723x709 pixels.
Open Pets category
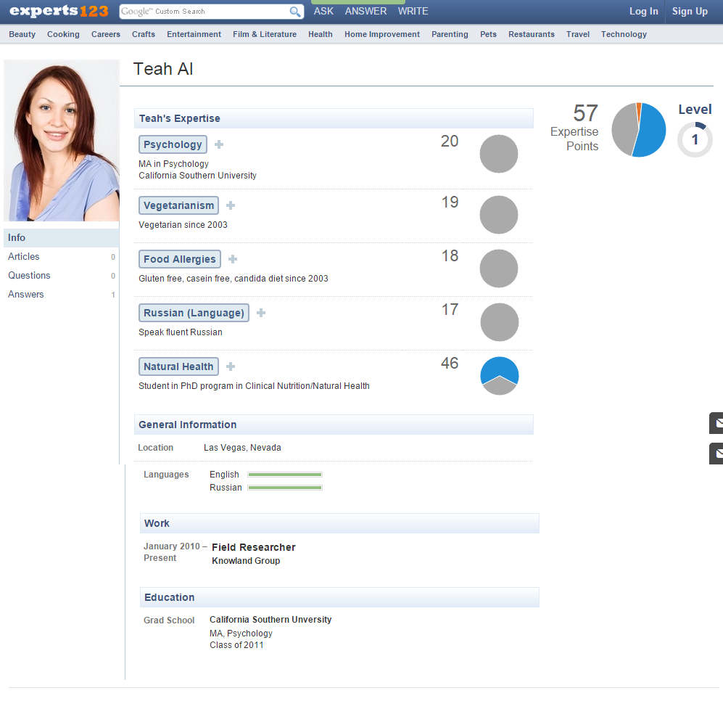488,34
